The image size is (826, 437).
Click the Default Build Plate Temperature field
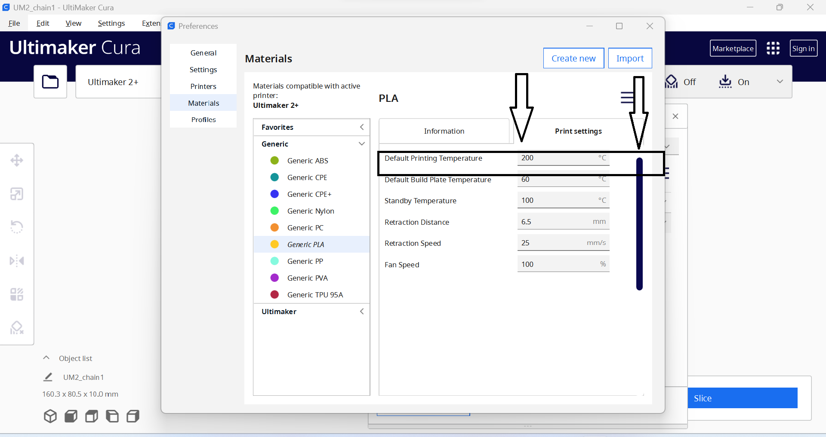pyautogui.click(x=563, y=179)
